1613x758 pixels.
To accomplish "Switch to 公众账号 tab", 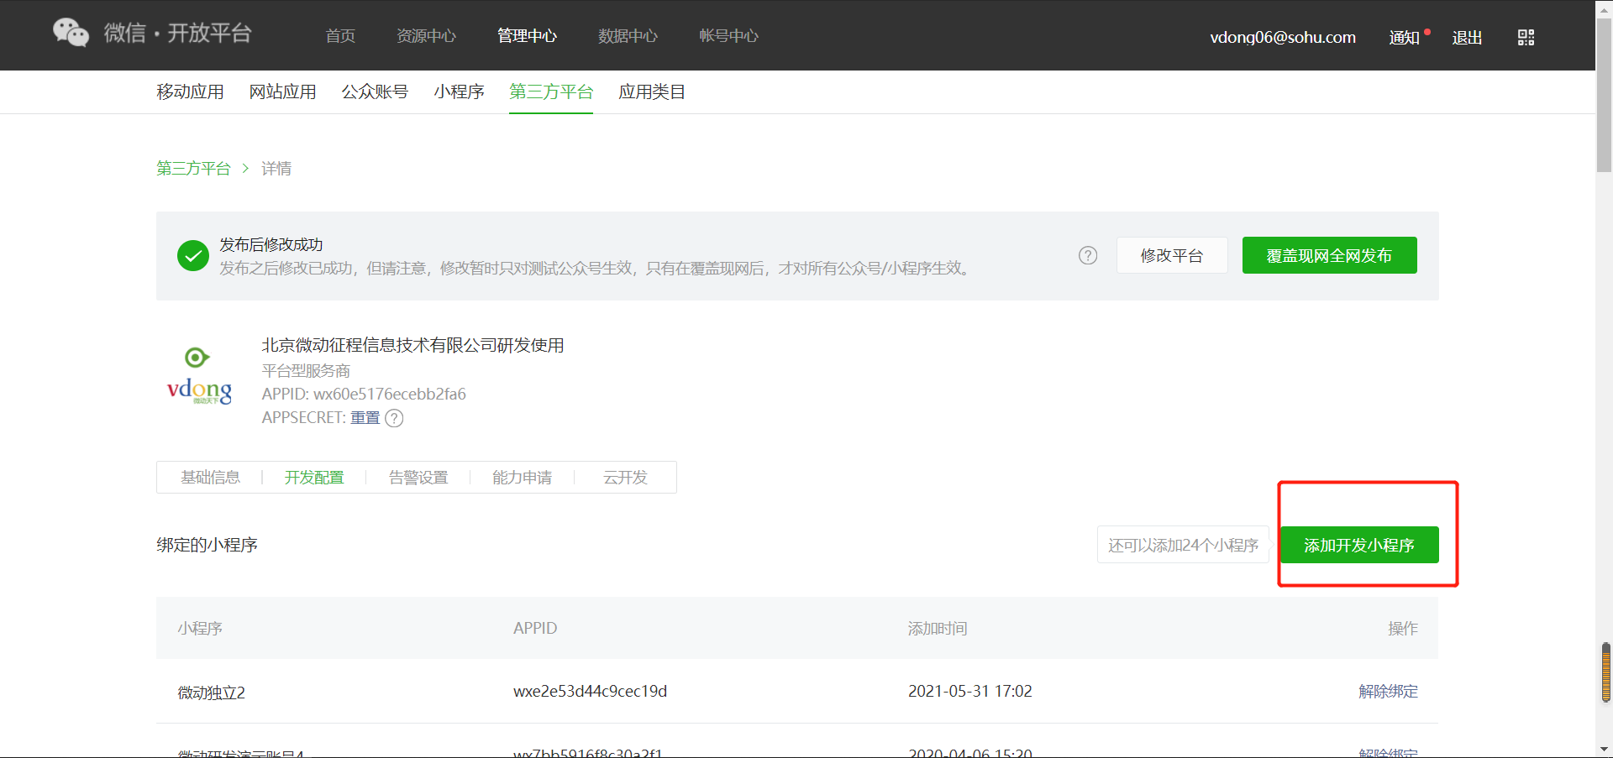I will point(375,91).
